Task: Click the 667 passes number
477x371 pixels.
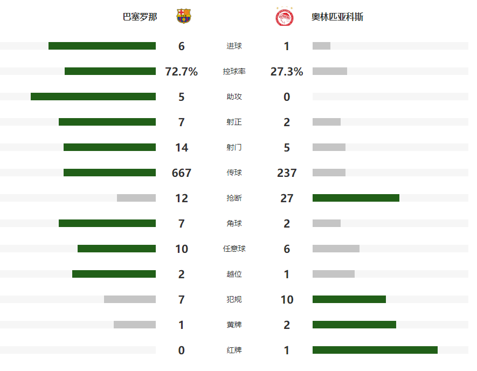Action: (x=182, y=173)
